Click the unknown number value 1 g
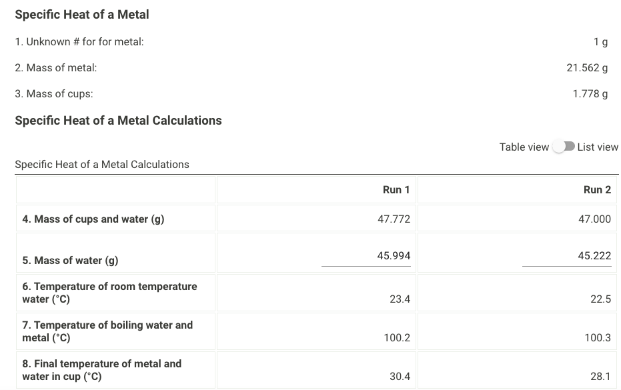 600,42
